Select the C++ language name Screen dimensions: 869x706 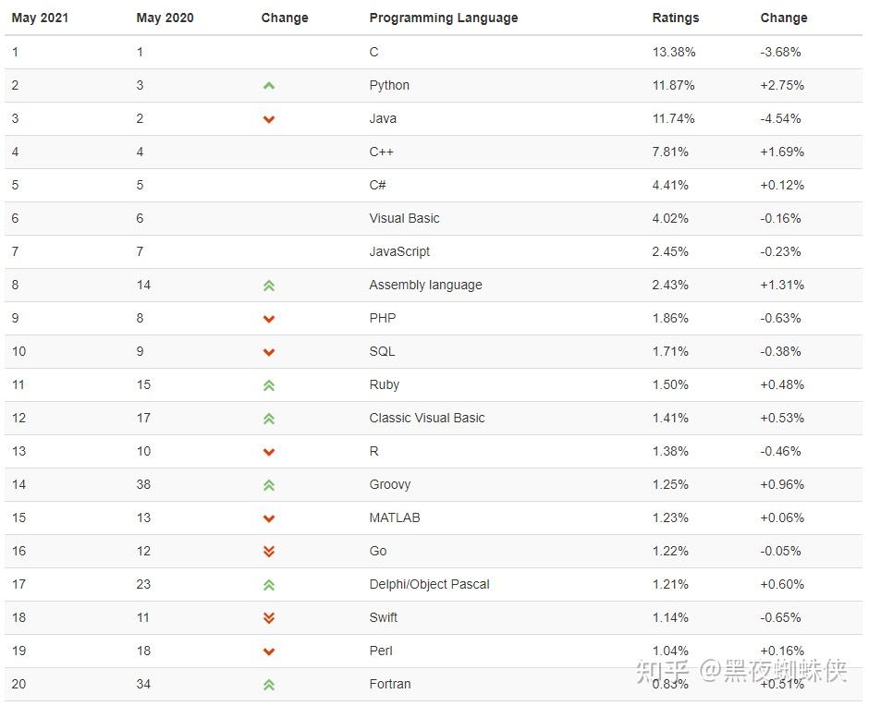[381, 152]
